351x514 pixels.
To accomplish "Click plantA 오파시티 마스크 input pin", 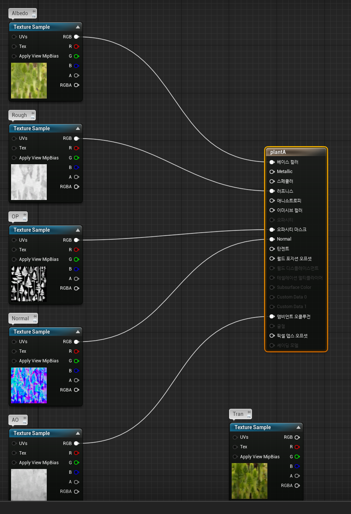I will pyautogui.click(x=272, y=230).
